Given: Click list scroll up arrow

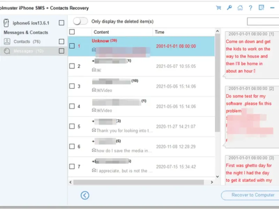Looking at the screenshot, I should pos(217,31).
